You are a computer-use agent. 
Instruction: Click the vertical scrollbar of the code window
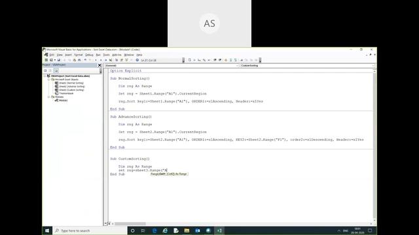tap(374, 145)
